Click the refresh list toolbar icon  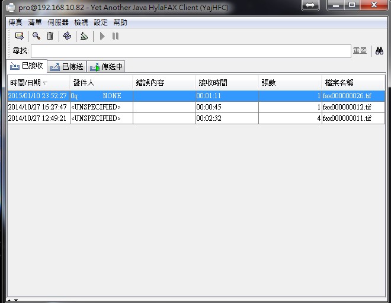click(67, 36)
